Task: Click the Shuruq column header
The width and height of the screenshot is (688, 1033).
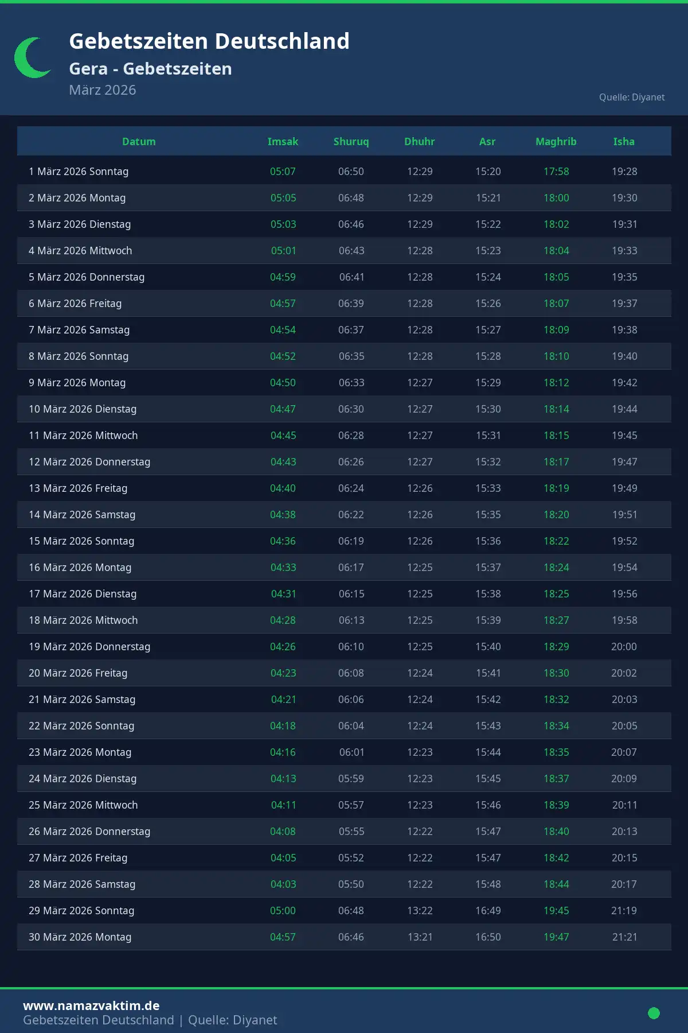Action: pos(351,142)
